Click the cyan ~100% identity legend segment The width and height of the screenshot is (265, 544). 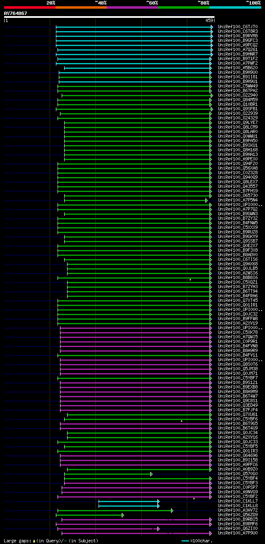235,7
